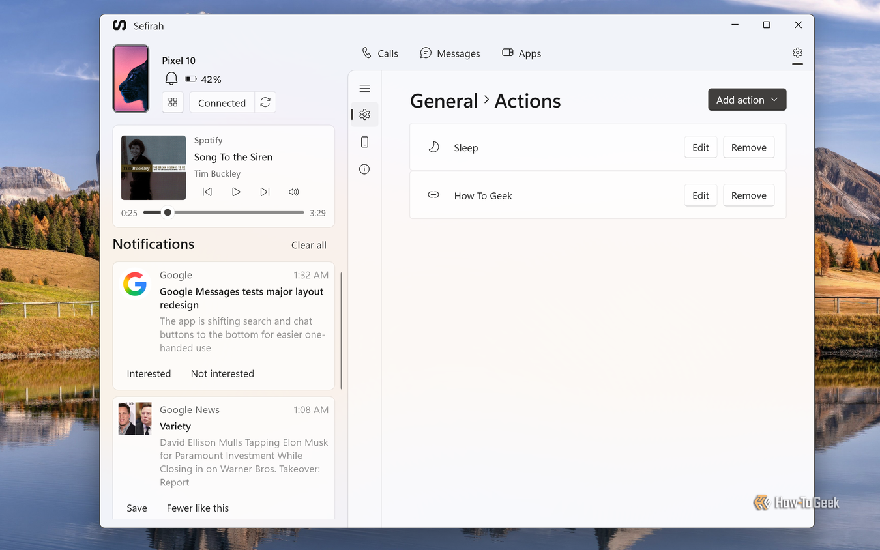Refresh the device connection with sync icon
Viewport: 880px width, 550px height.
click(265, 102)
